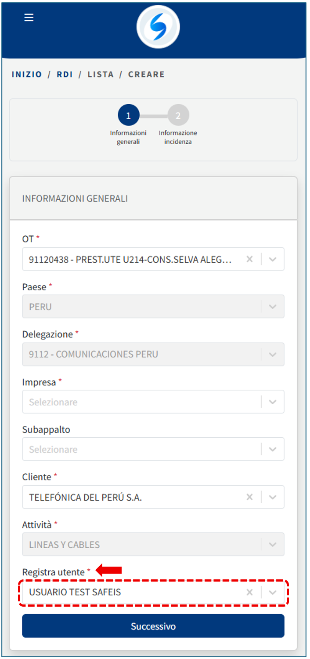Open the hamburger menu
The height and width of the screenshot is (659, 310).
(x=29, y=18)
